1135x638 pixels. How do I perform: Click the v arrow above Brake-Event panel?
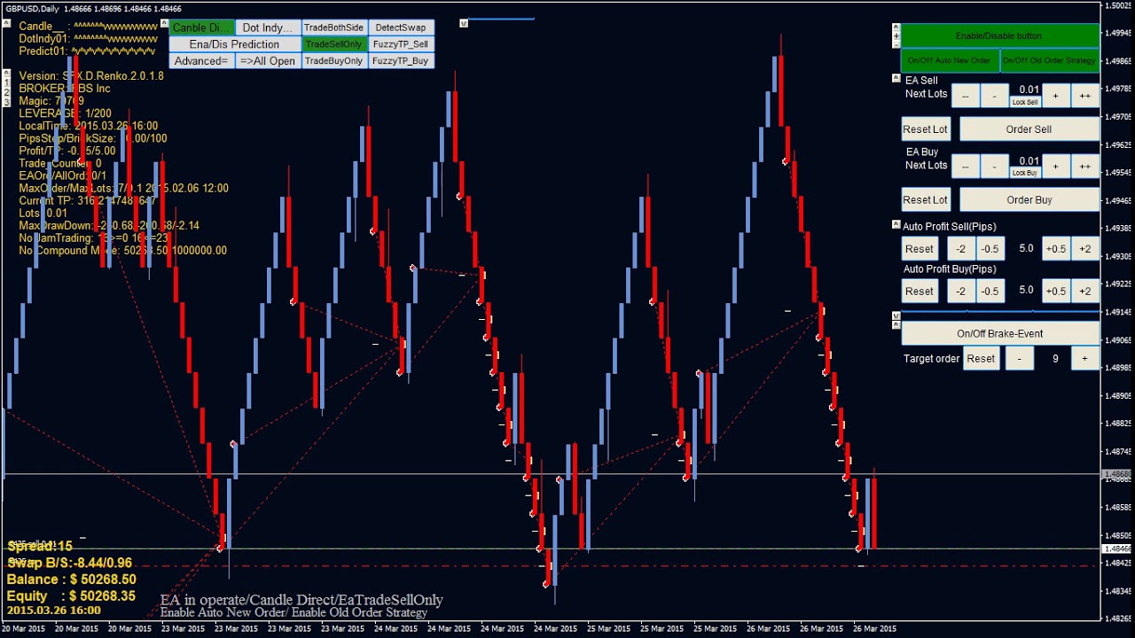[896, 316]
